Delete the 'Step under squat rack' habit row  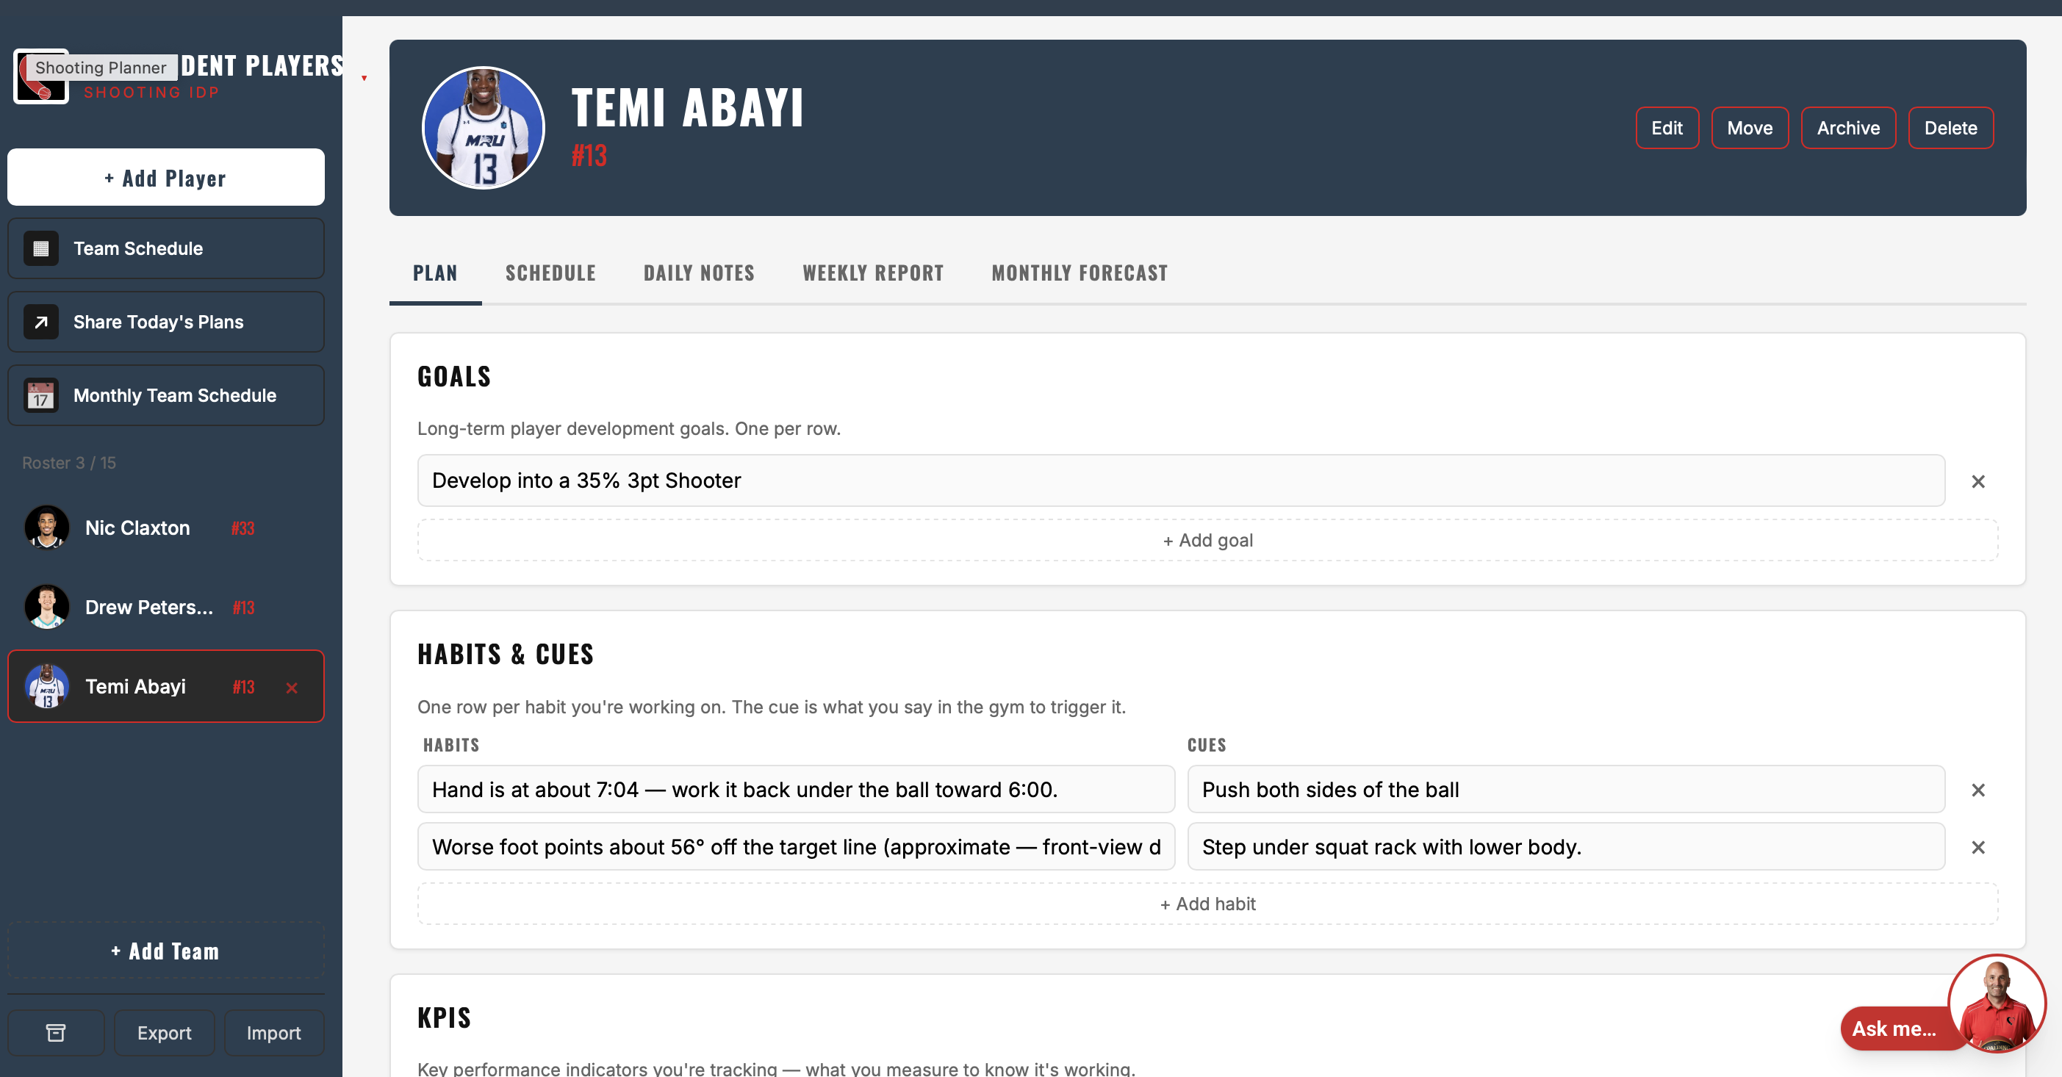click(1978, 847)
